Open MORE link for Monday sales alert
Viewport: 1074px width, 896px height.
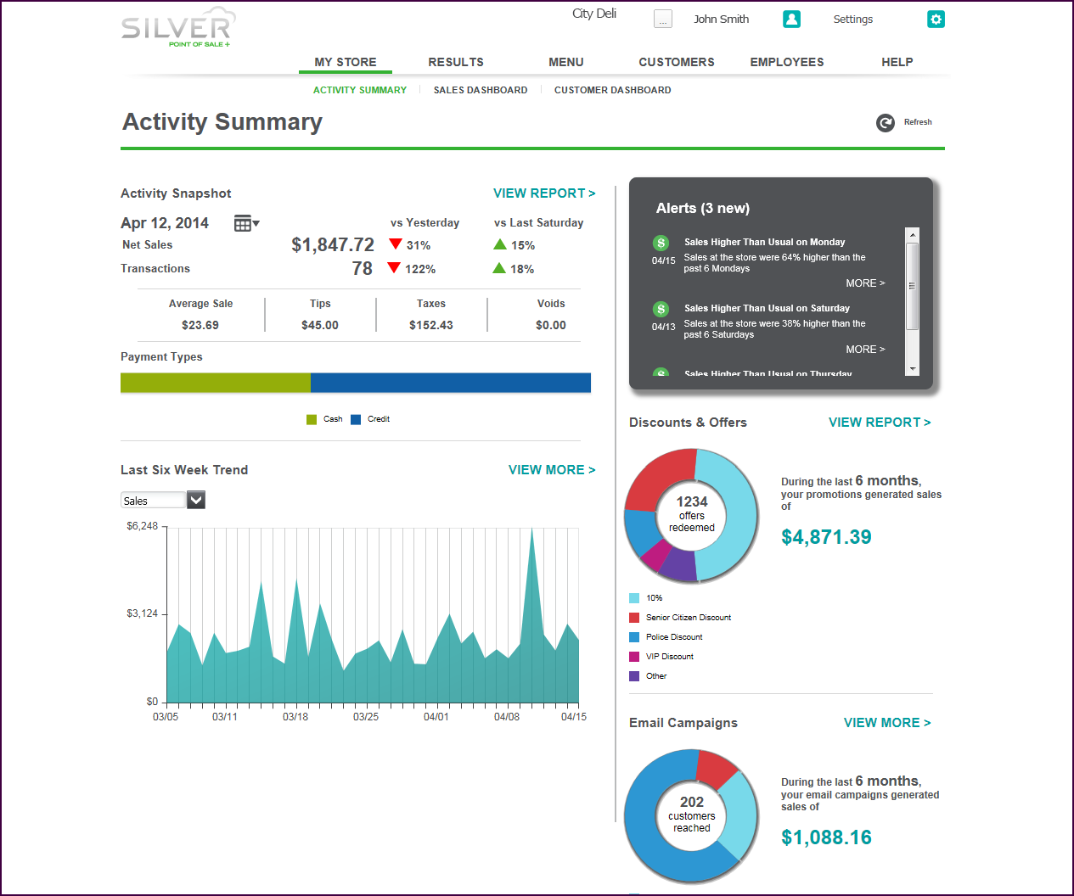pos(865,283)
